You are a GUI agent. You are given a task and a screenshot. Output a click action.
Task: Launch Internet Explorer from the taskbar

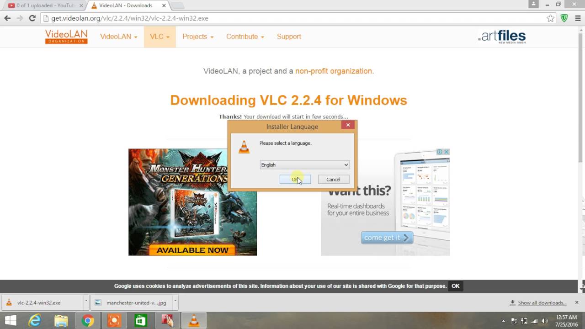tap(35, 321)
